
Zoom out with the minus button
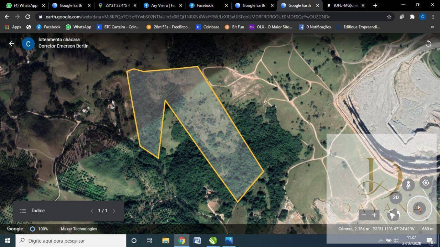point(364,215)
